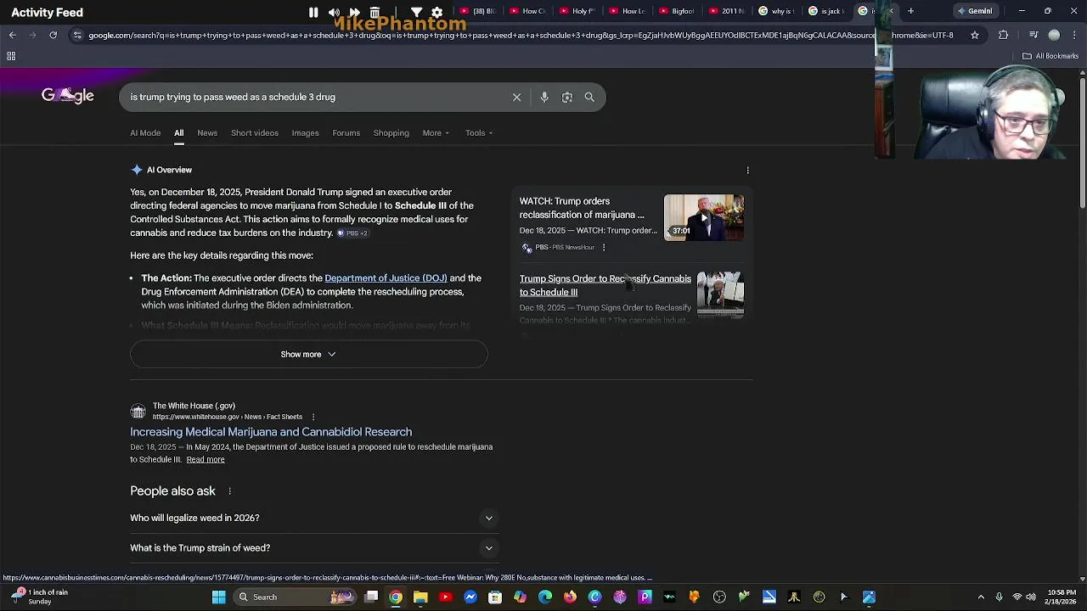This screenshot has height=611, width=1087.
Task: Open the YouTube taskbar icon
Action: 445,597
